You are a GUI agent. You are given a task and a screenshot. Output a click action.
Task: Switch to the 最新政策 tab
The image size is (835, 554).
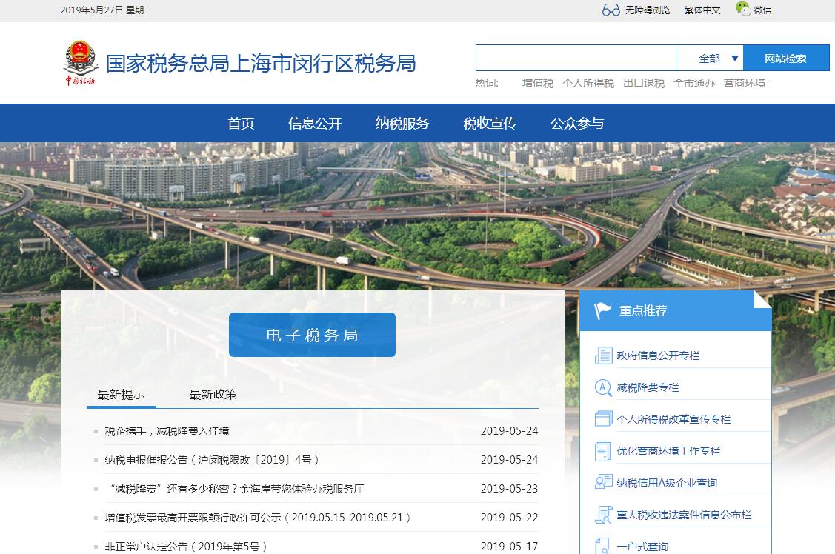pyautogui.click(x=213, y=395)
